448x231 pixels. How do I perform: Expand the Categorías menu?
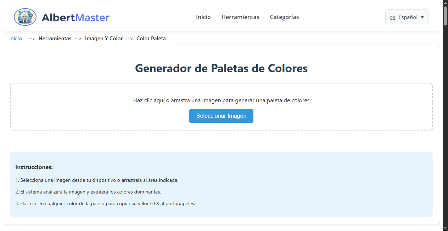[284, 17]
